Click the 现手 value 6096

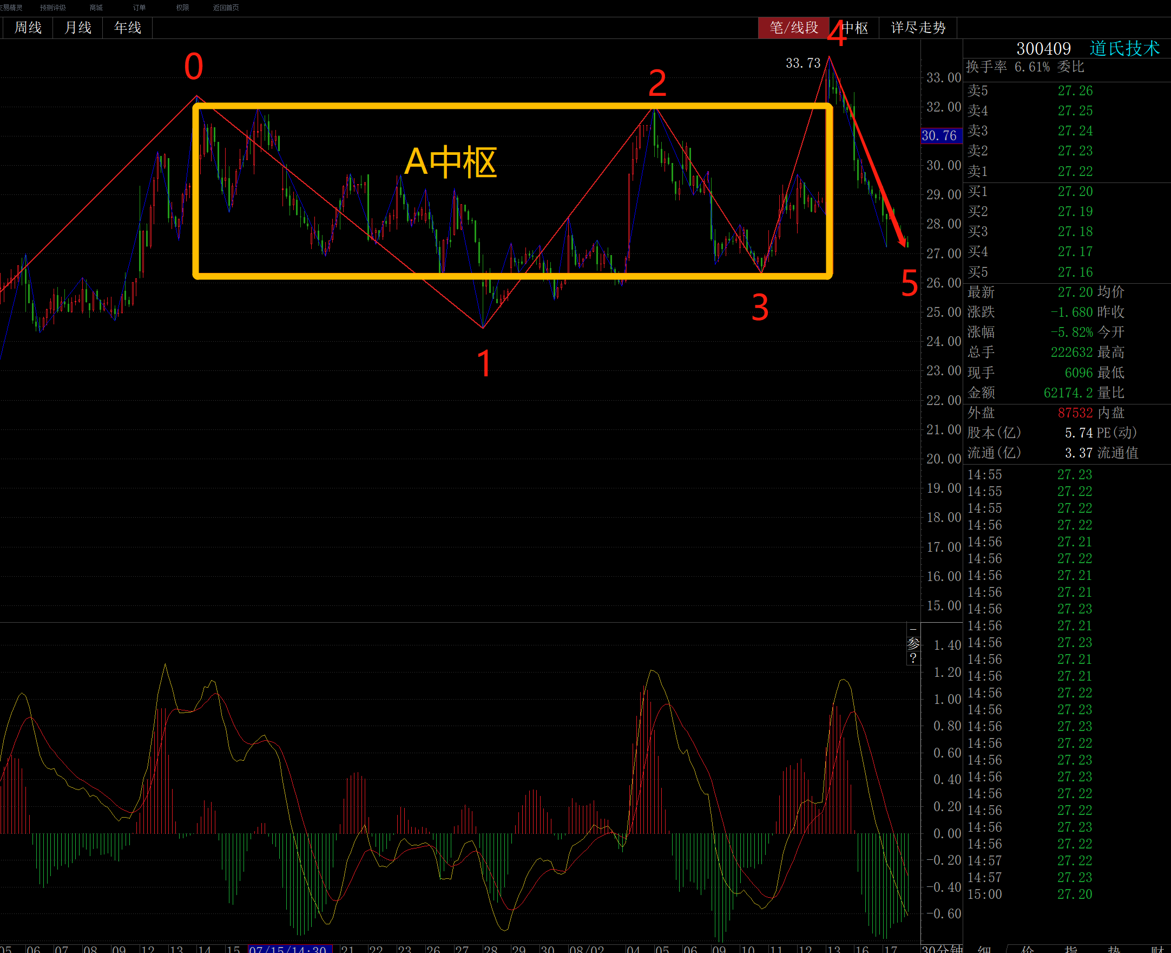click(1079, 373)
